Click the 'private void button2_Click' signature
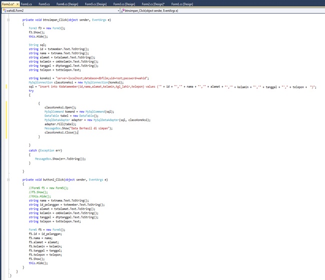 click(x=65, y=180)
